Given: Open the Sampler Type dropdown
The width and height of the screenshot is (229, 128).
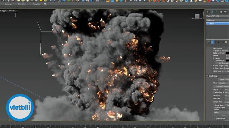Looking at the screenshot, I should [227, 102].
